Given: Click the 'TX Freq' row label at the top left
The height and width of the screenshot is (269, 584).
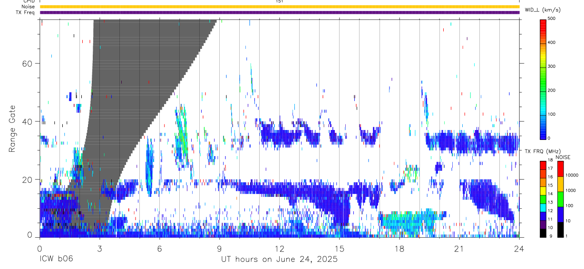Looking at the screenshot, I should [25, 12].
